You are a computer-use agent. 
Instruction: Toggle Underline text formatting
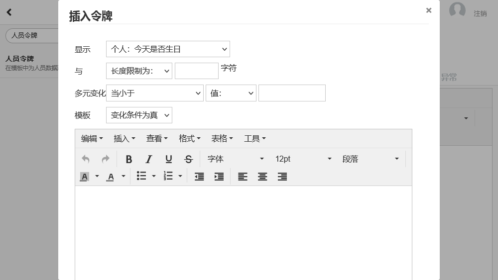[169, 159]
